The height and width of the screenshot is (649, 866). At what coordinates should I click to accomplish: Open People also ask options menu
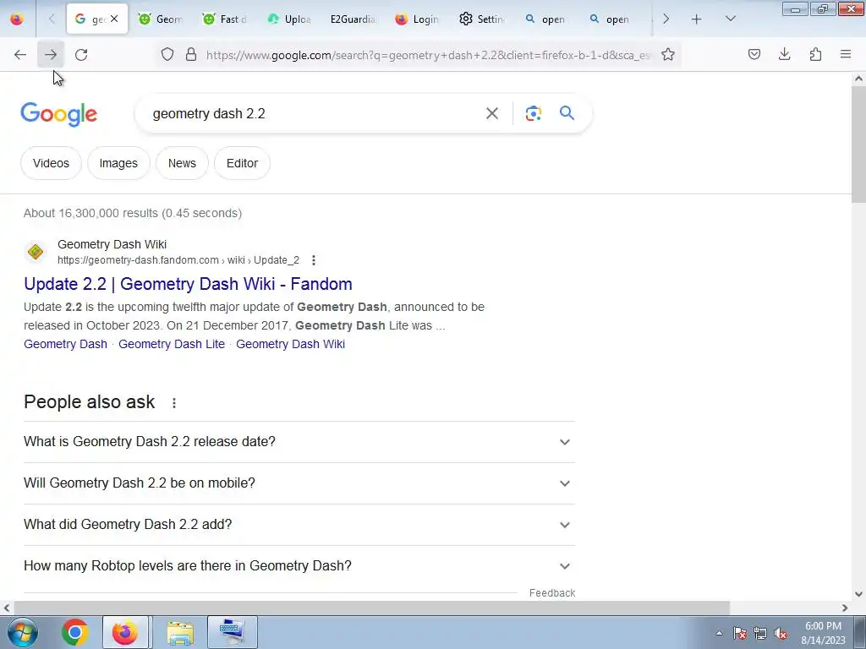pyautogui.click(x=174, y=403)
